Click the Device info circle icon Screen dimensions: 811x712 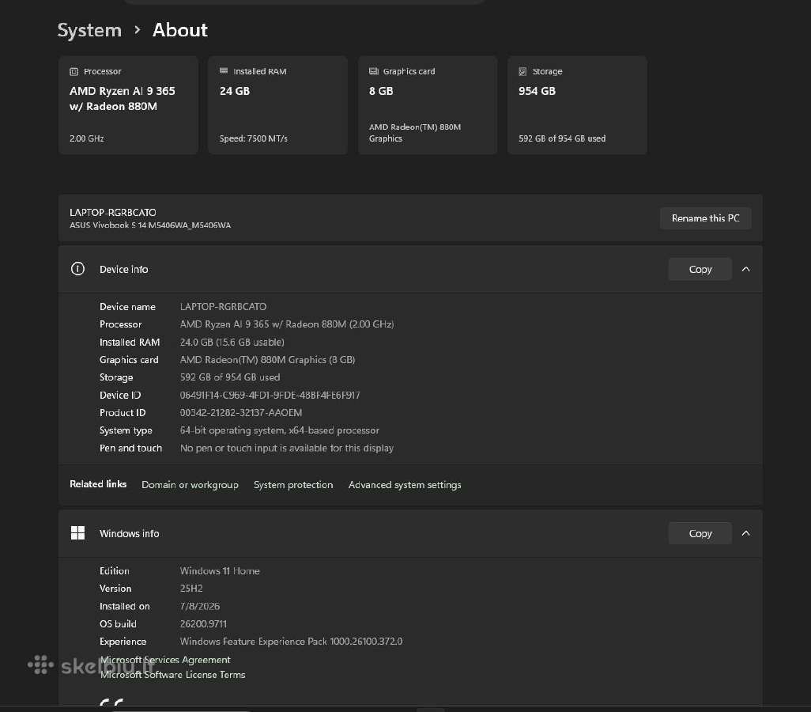77,269
